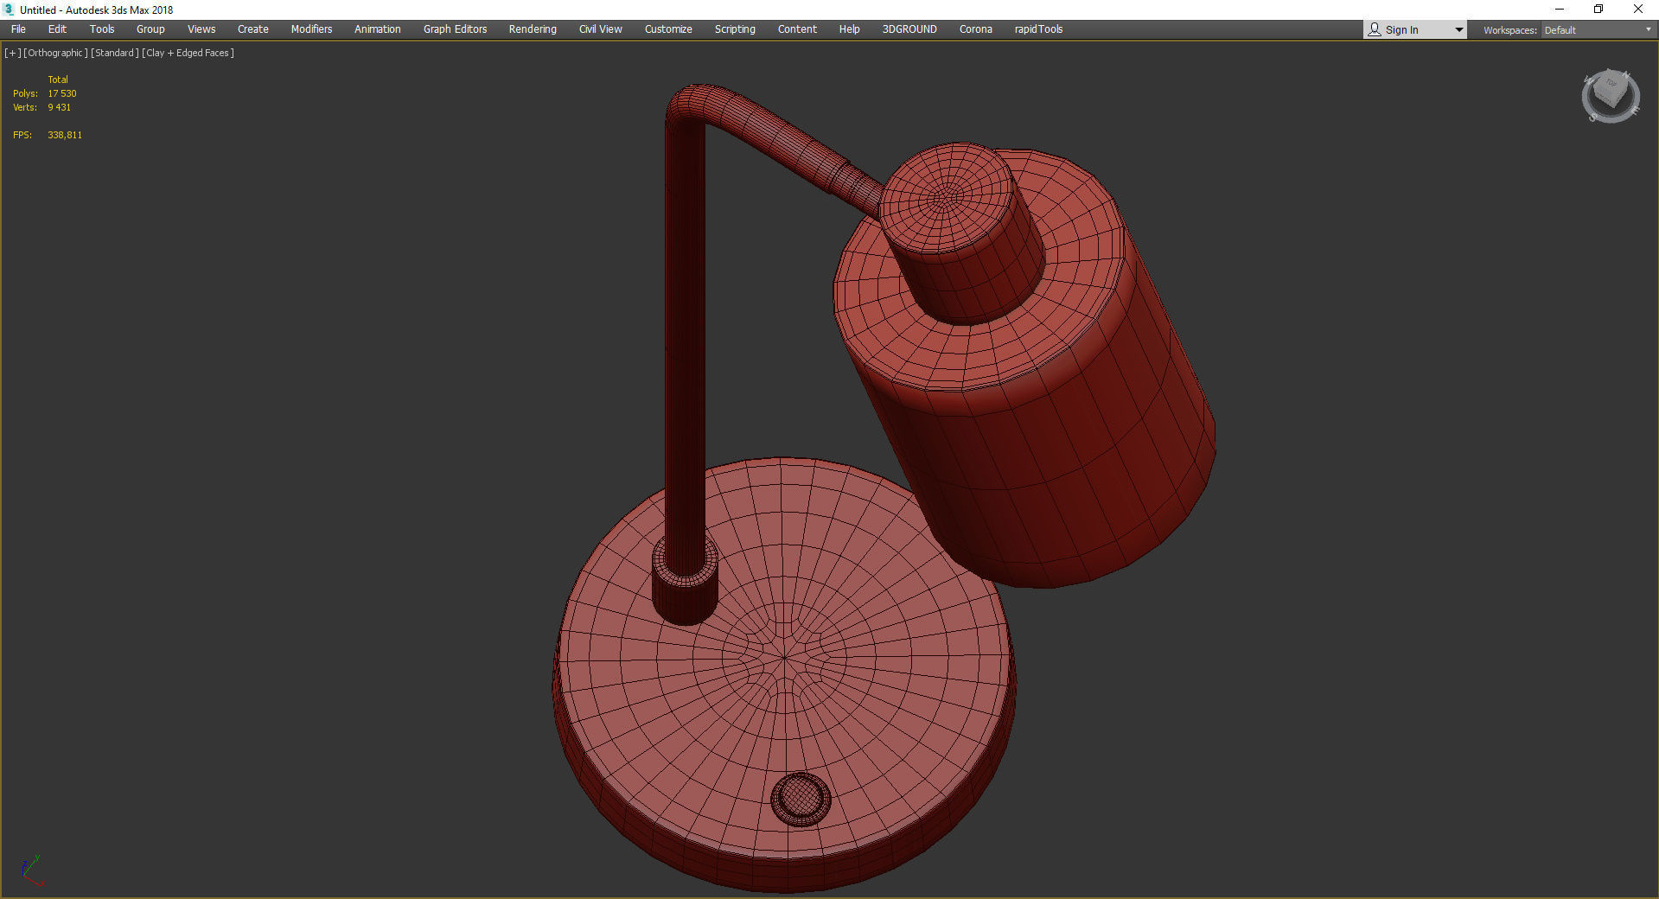Open the Group menu
Image resolution: width=1659 pixels, height=899 pixels.
(x=150, y=29)
